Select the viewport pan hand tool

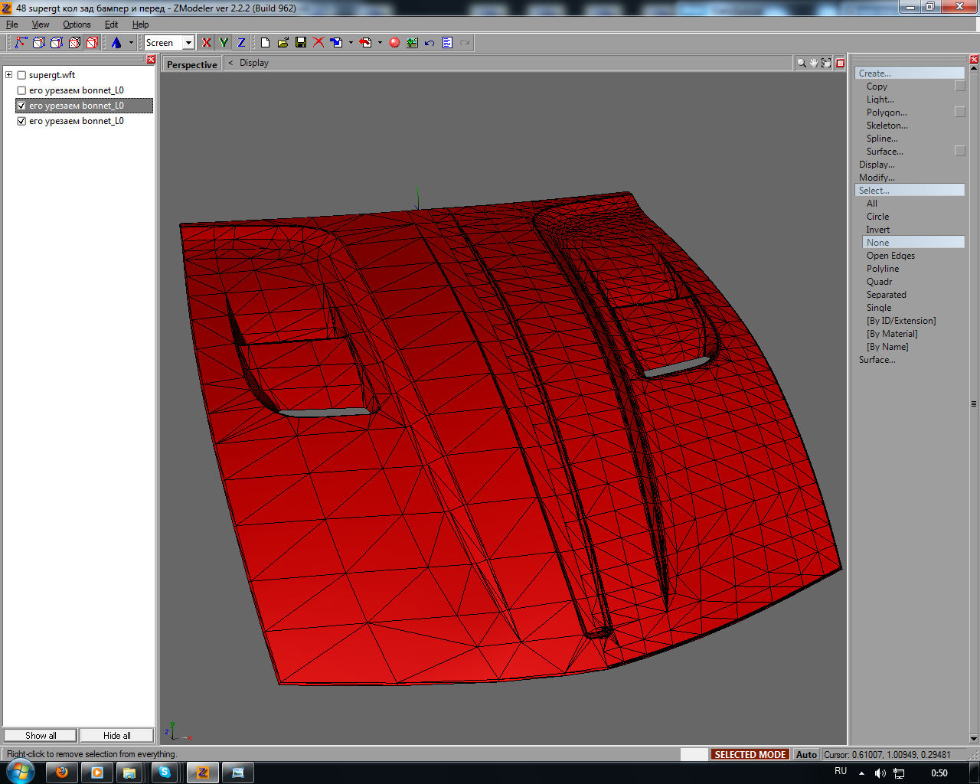click(814, 63)
